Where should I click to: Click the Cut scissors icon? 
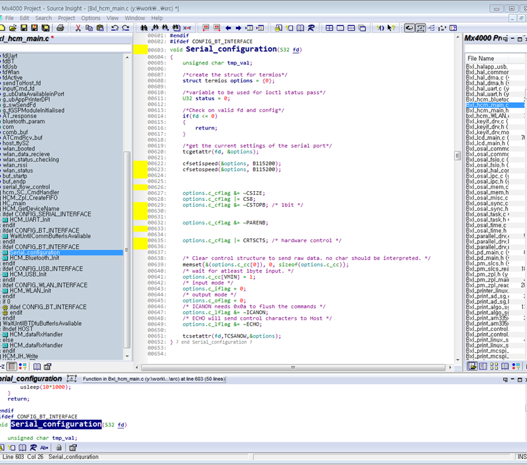(78, 29)
